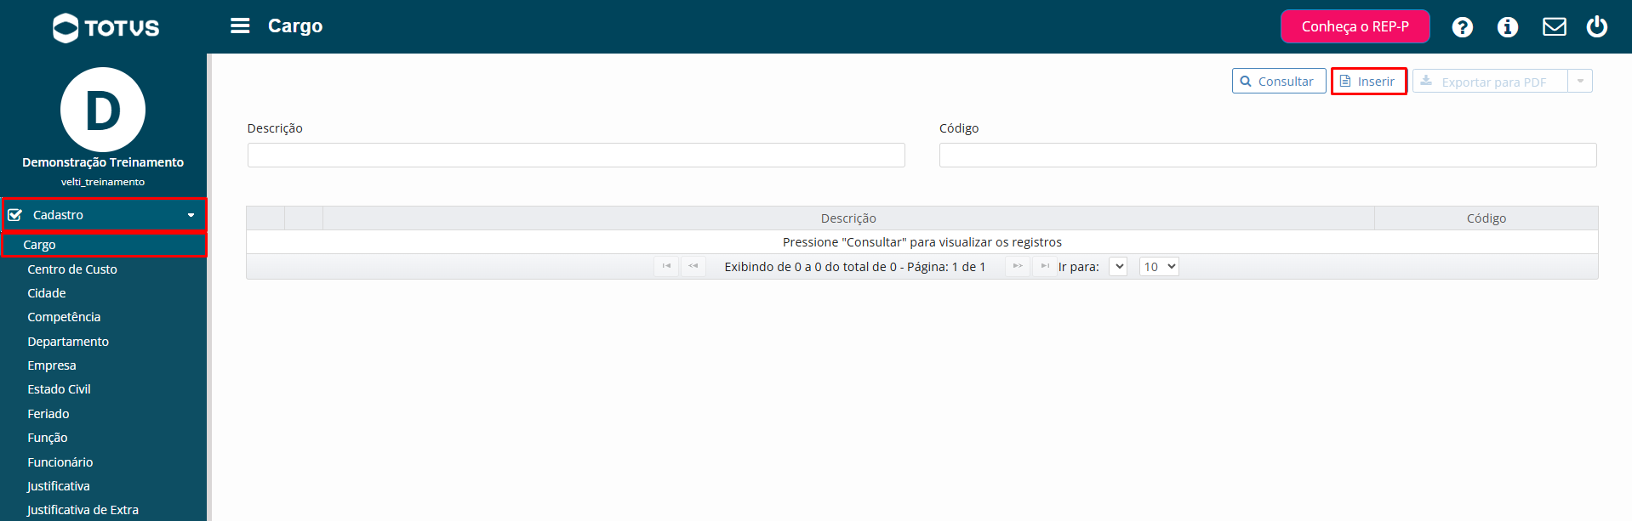The width and height of the screenshot is (1632, 521).
Task: Open the 'Ir para' page dropdown
Action: (x=1118, y=267)
